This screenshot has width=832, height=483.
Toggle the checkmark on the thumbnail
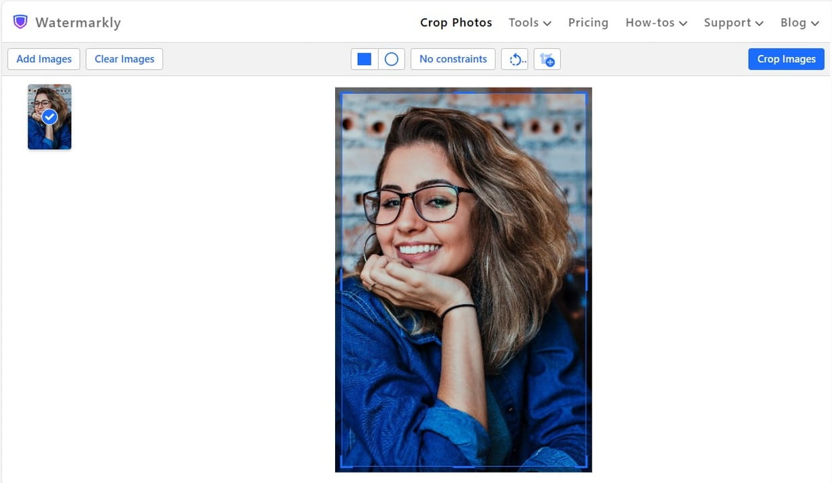50,117
